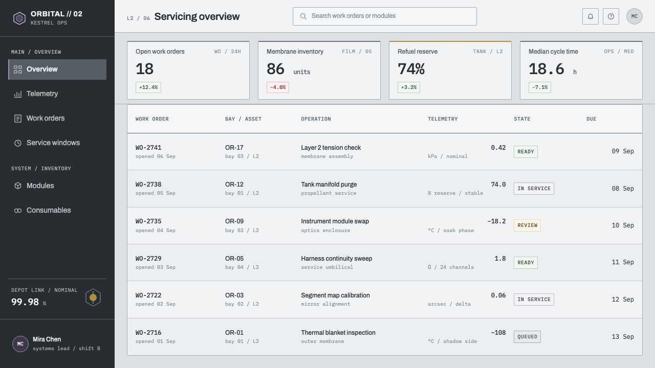View the Median cycle time card
This screenshot has width=655, height=368.
pos(581,70)
